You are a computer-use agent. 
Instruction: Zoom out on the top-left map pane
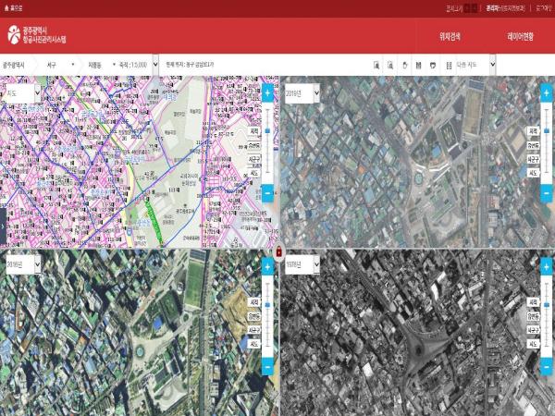267,194
